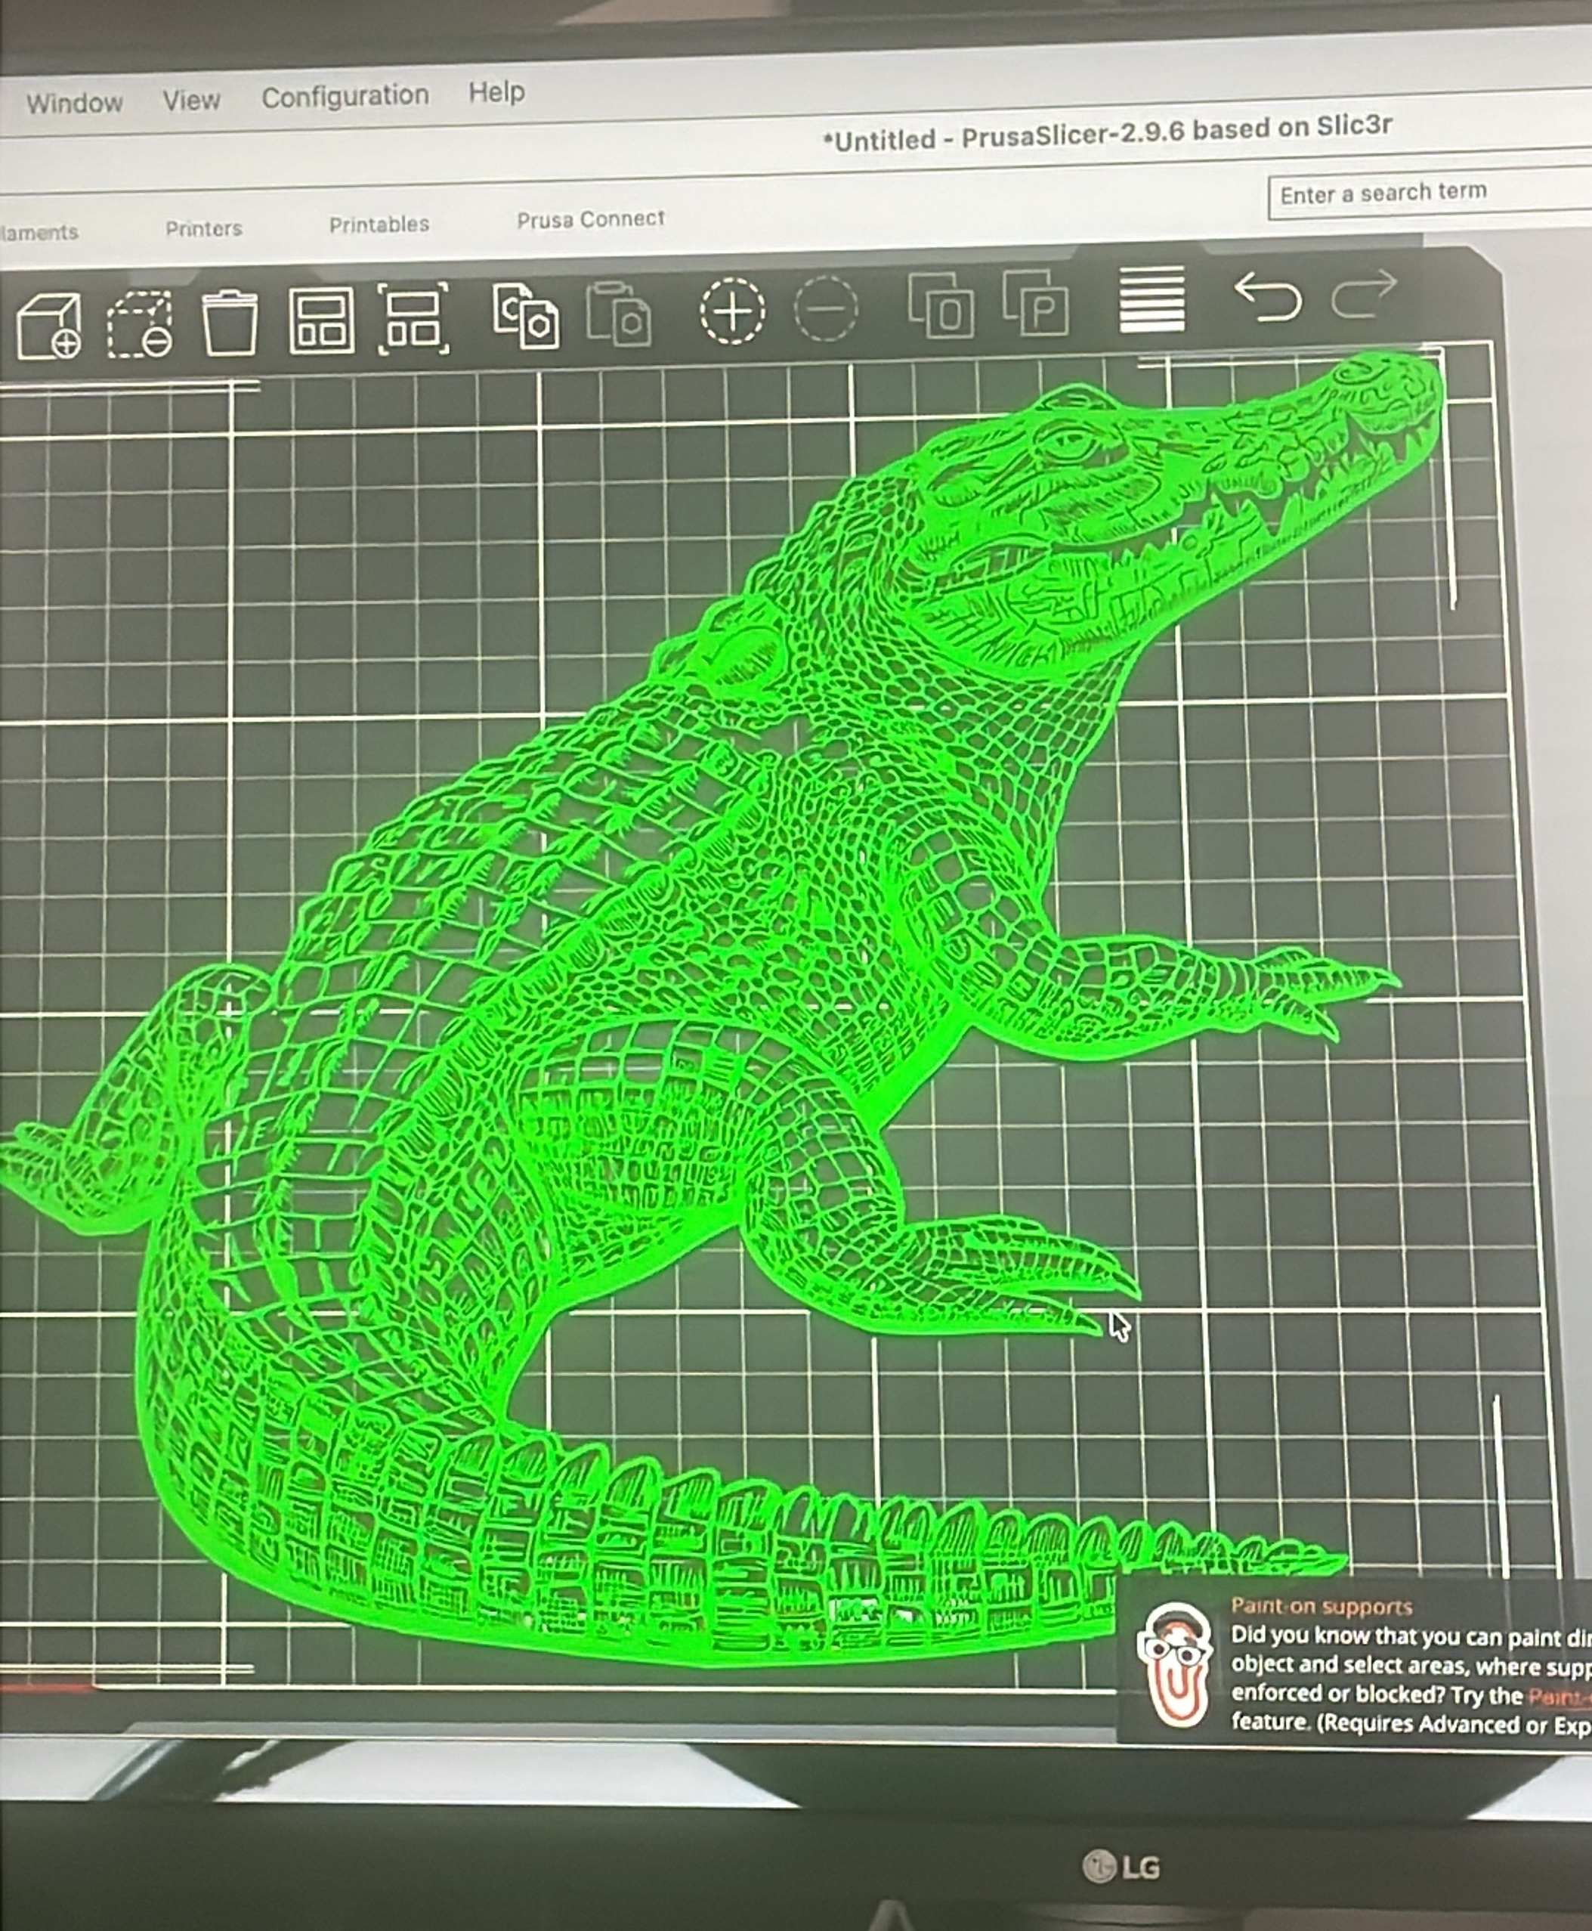Remove an instance with minus icon

coord(825,308)
